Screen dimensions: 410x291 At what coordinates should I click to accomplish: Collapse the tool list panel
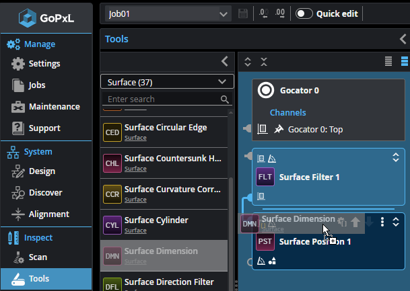click(x=225, y=62)
